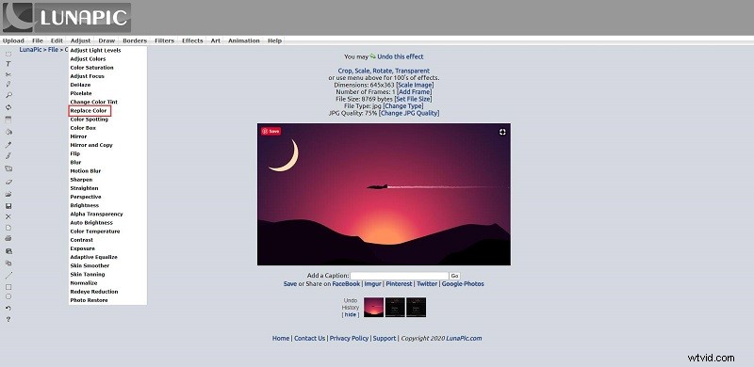Select the rectangle shape tool

tap(8, 287)
